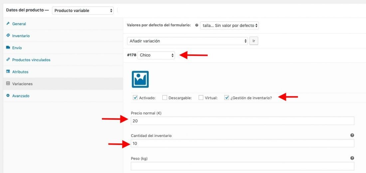The image size is (366, 173).
Task: Click the wrench icon beside General
Action: click(8, 24)
